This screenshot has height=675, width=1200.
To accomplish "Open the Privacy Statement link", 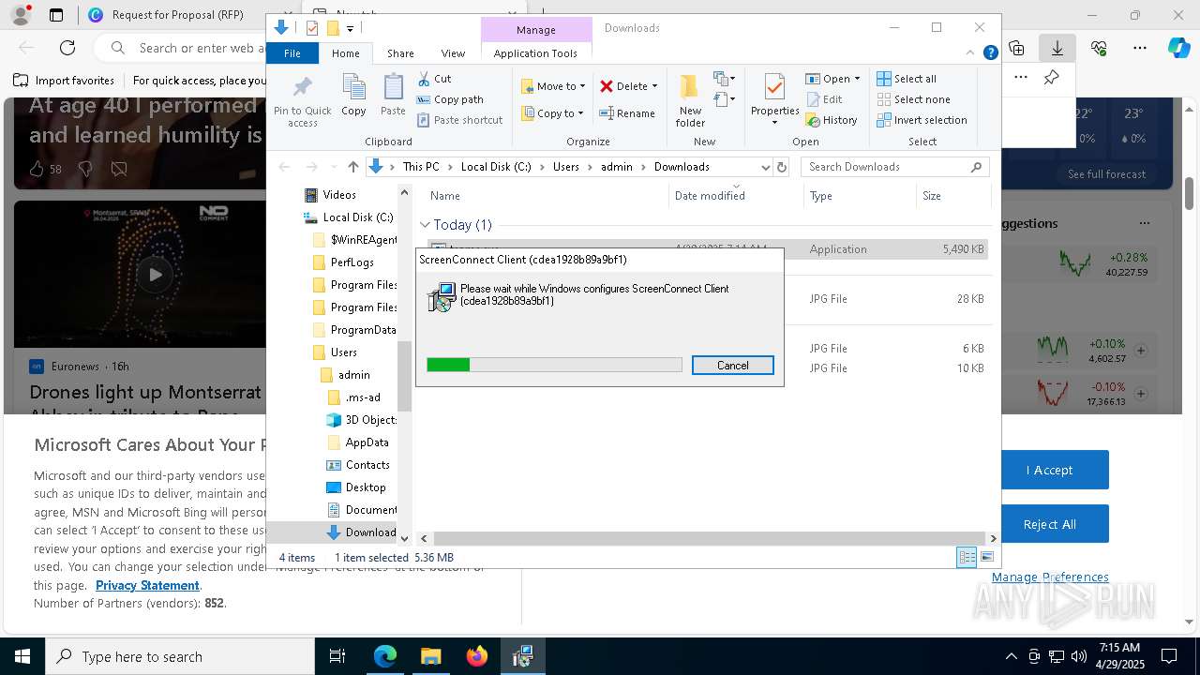I will coord(147,585).
